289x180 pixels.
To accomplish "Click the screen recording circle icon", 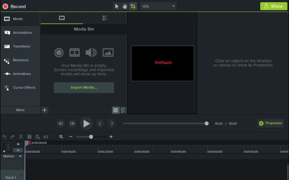I will [59, 53].
